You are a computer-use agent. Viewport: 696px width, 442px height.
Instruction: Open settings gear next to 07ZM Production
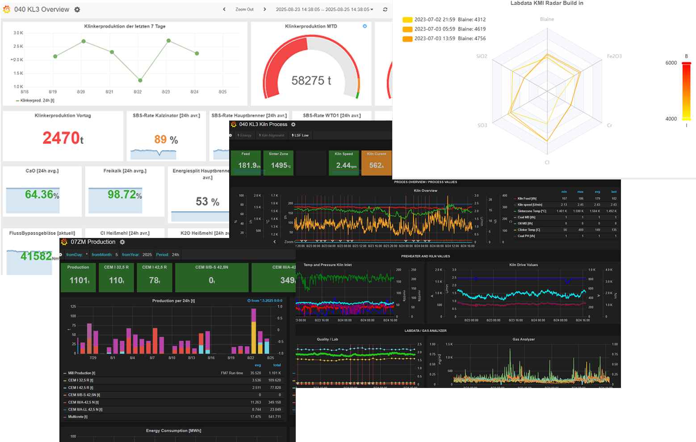click(x=122, y=242)
